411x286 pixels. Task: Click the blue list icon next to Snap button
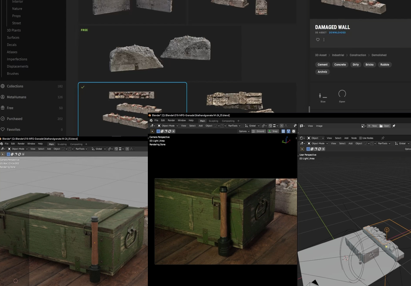[283, 131]
